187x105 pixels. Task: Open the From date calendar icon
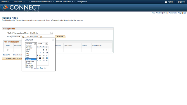(x=23, y=37)
